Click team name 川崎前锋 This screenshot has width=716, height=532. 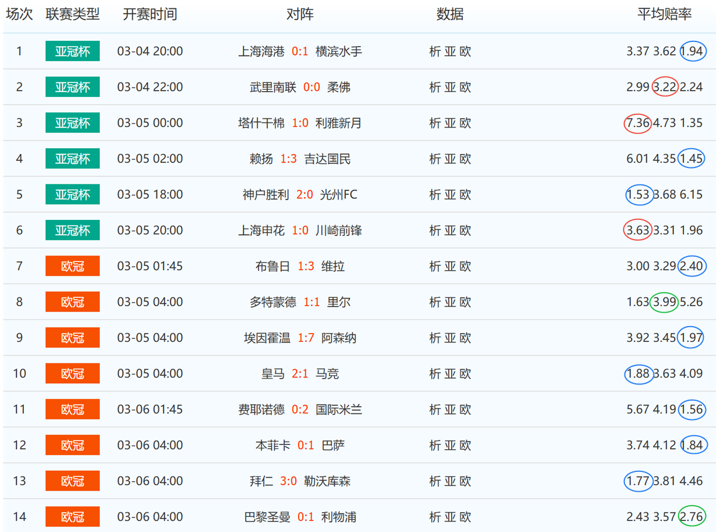(x=338, y=230)
